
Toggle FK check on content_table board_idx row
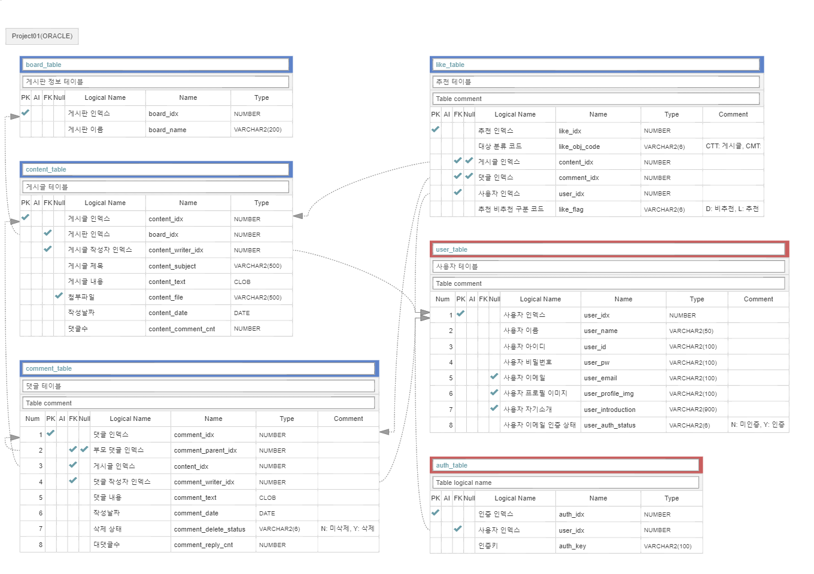pyautogui.click(x=48, y=234)
